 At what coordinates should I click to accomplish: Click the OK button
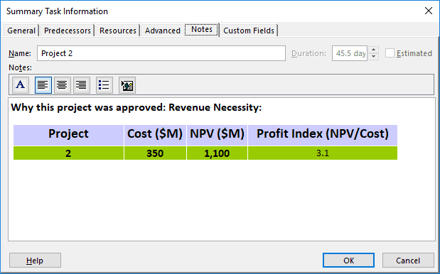[x=348, y=261]
